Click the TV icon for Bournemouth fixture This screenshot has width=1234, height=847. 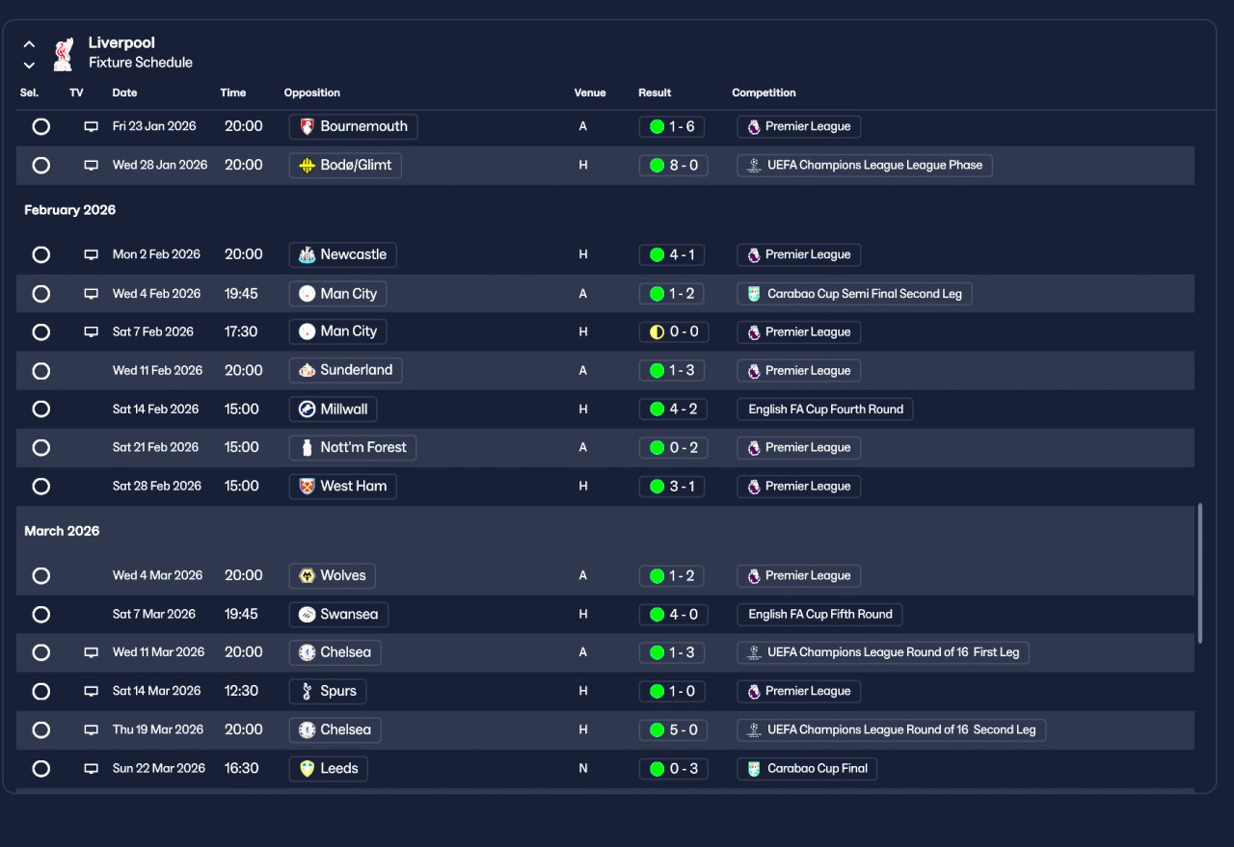(x=92, y=126)
